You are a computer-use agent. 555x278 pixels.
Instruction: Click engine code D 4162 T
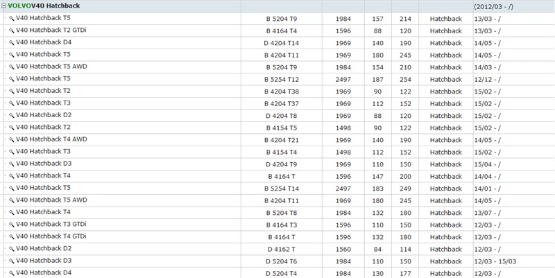coord(282,250)
